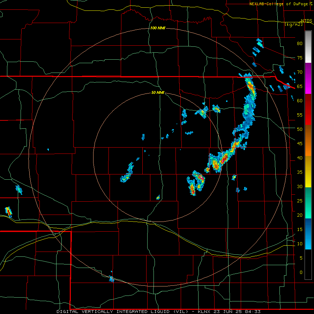Viewport: 314px width, 314px height.
Task: Click the 65 value on the VIL scale
Action: (300, 86)
